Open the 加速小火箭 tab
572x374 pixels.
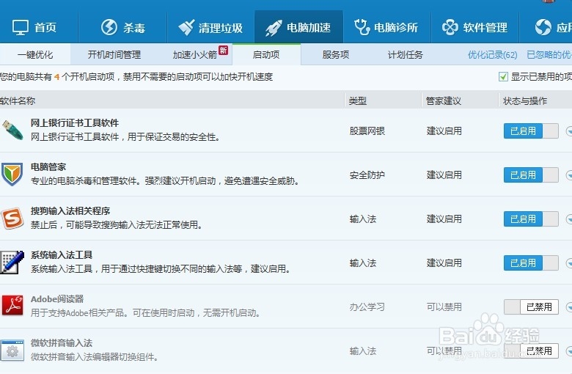(195, 55)
